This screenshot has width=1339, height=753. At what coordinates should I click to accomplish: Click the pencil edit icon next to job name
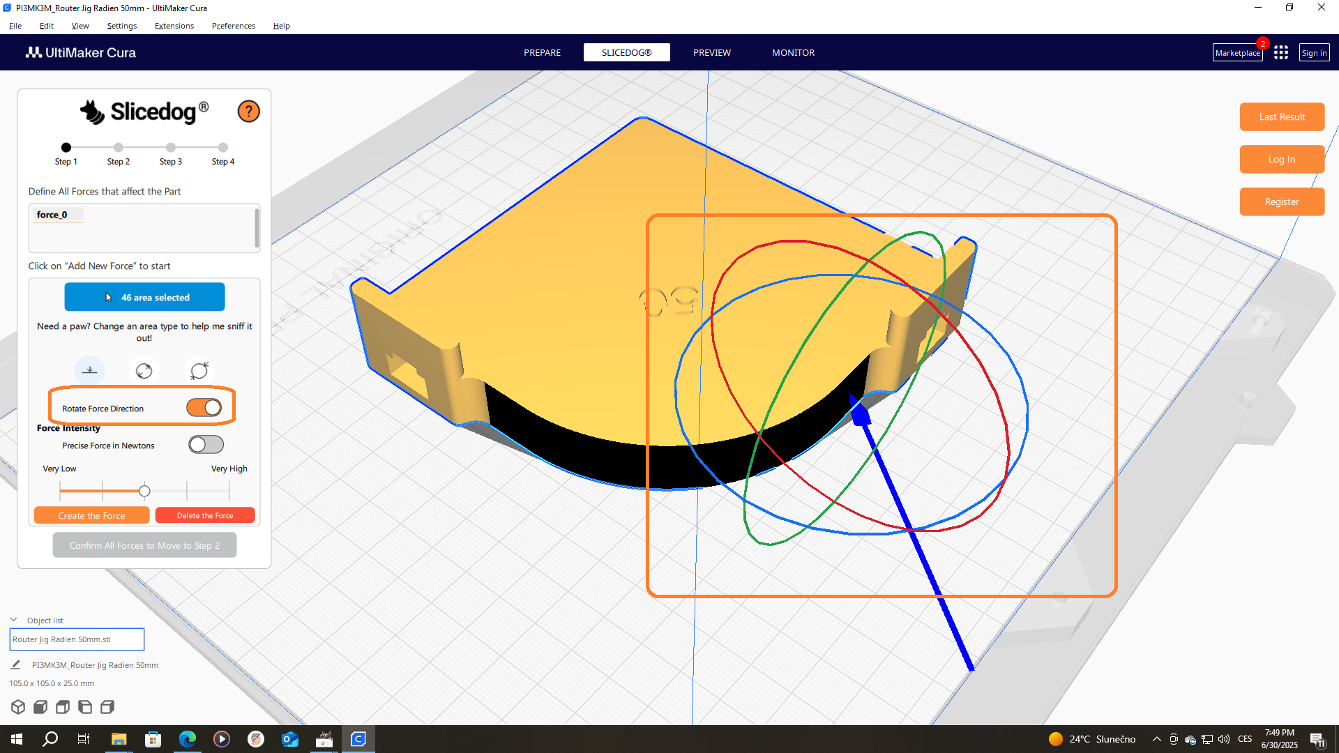[x=16, y=665]
